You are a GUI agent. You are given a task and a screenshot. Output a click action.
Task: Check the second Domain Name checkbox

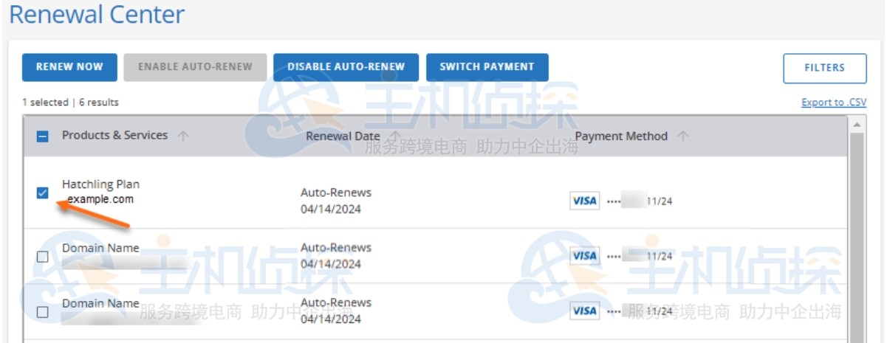pyautogui.click(x=42, y=312)
